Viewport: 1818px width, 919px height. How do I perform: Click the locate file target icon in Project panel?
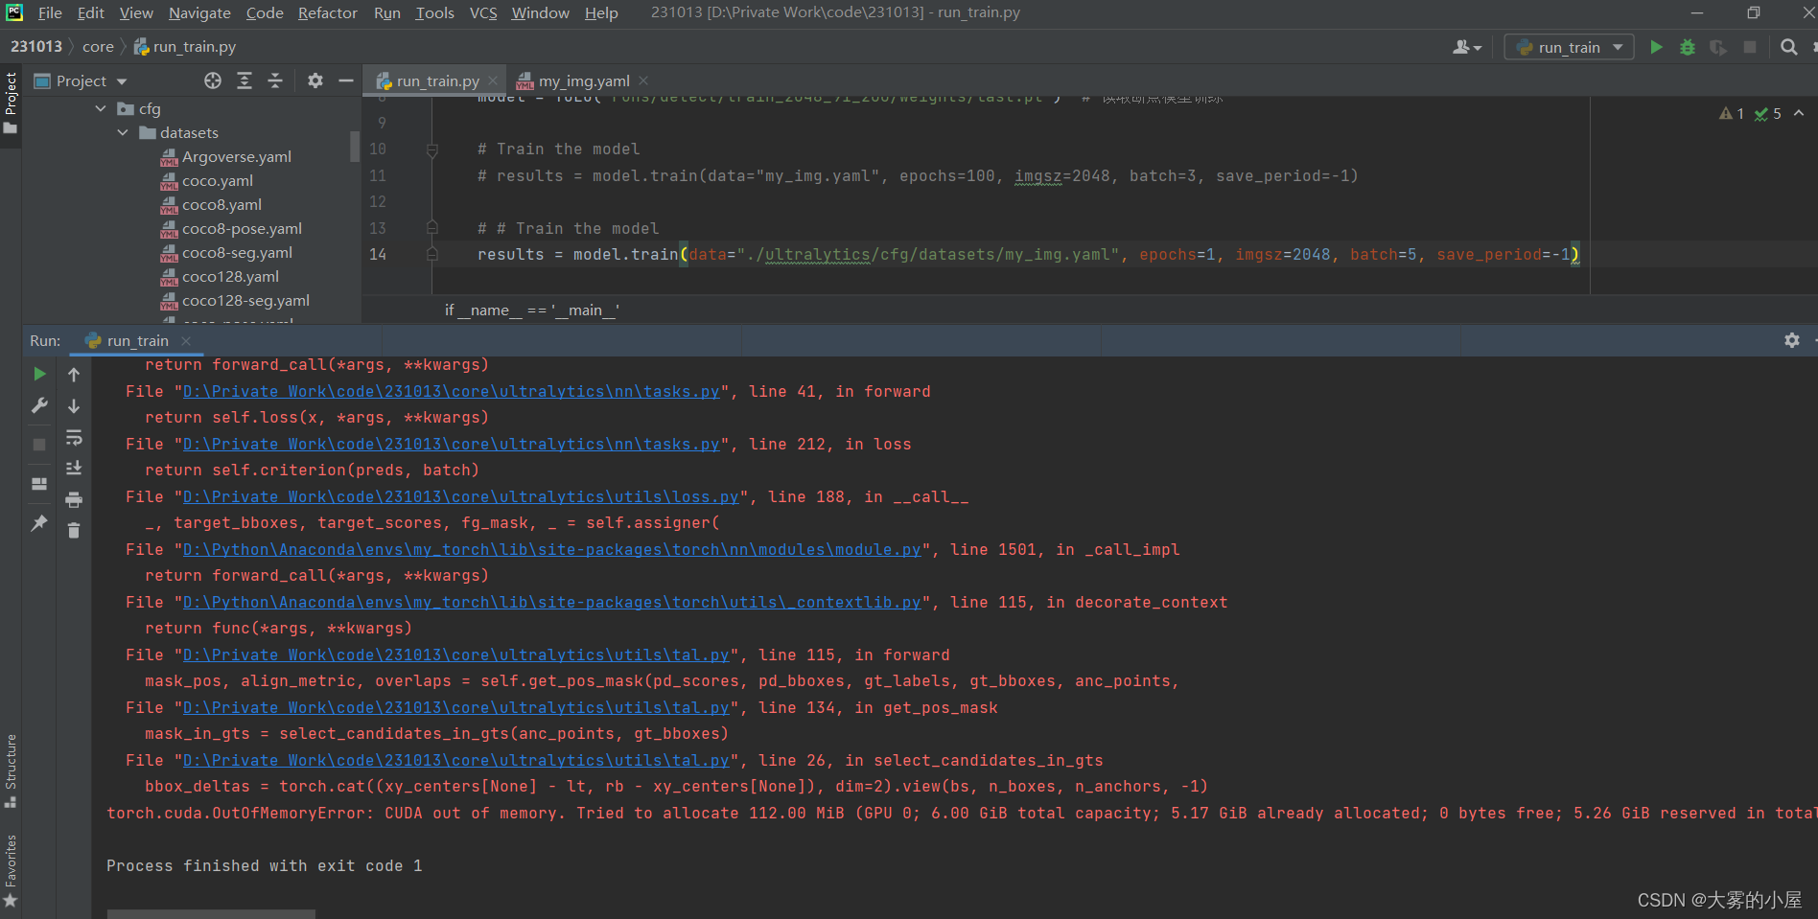click(x=213, y=81)
